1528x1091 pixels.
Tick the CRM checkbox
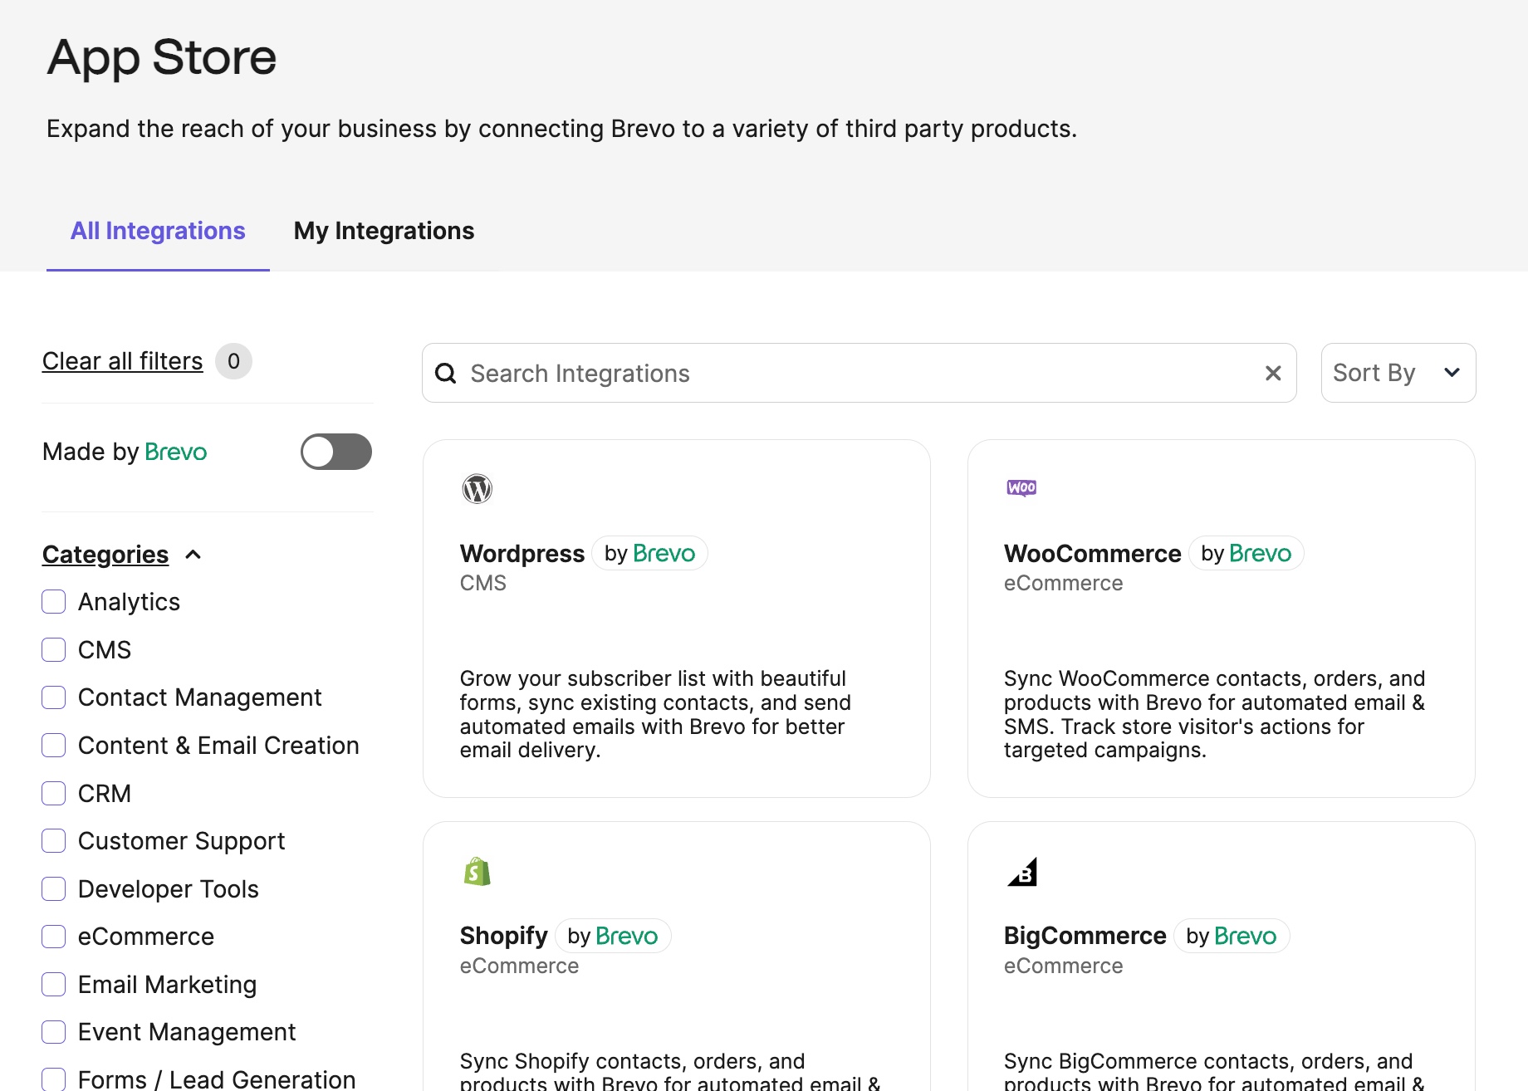pyautogui.click(x=54, y=794)
